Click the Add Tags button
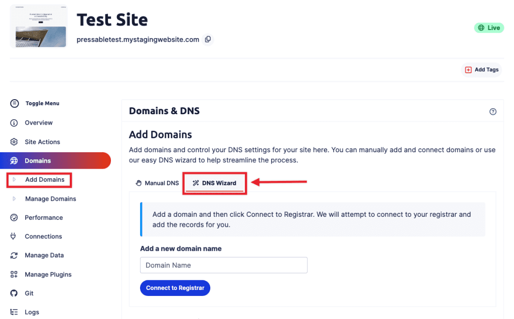The image size is (514, 319). tap(481, 70)
